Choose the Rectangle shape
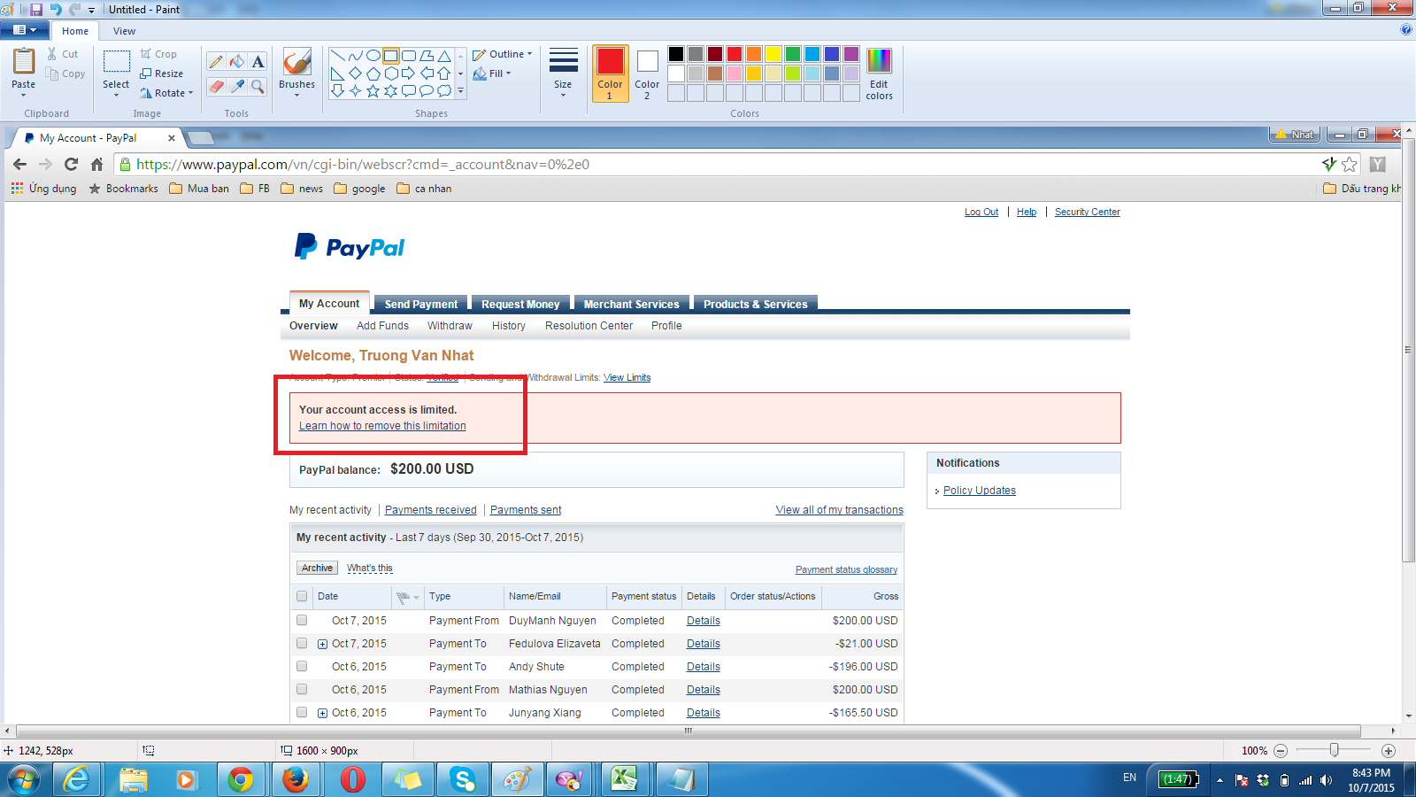Screen dimensions: 1416x797 390,56
